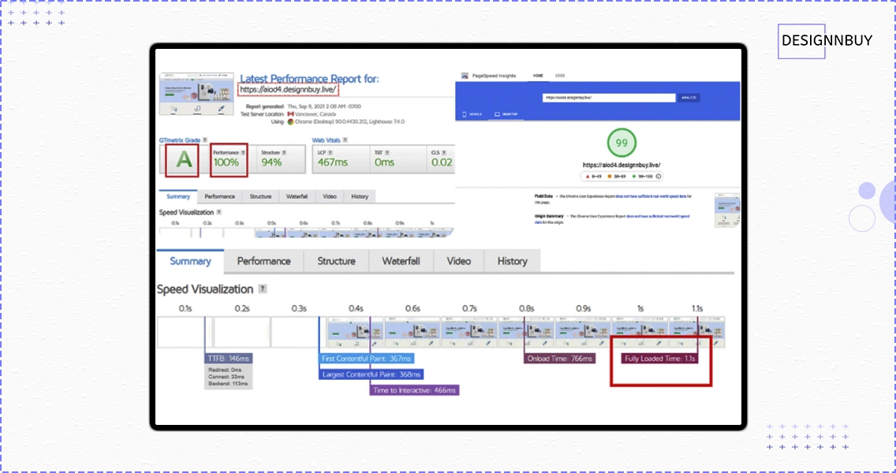This screenshot has width=896, height=473.
Task: Click the mobile phone icon in PageSpeed
Action: 463,114
